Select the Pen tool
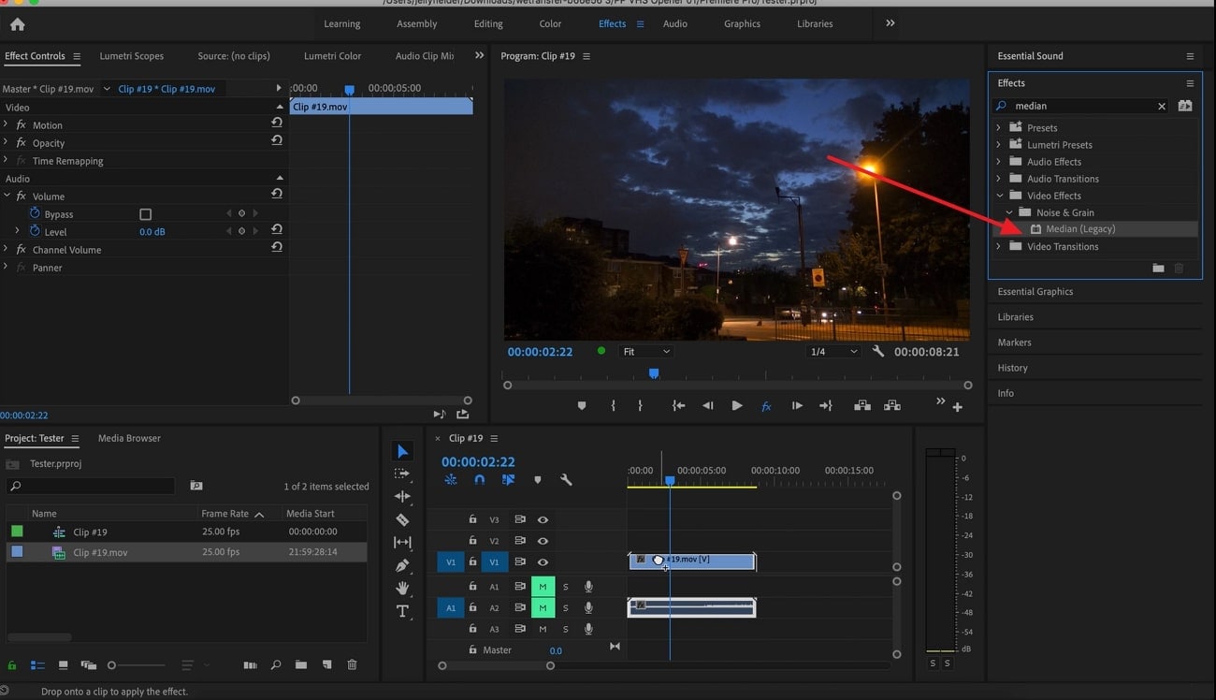This screenshot has width=1216, height=700. 403,565
